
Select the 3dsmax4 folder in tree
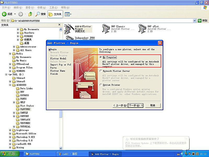click(x=19, y=78)
